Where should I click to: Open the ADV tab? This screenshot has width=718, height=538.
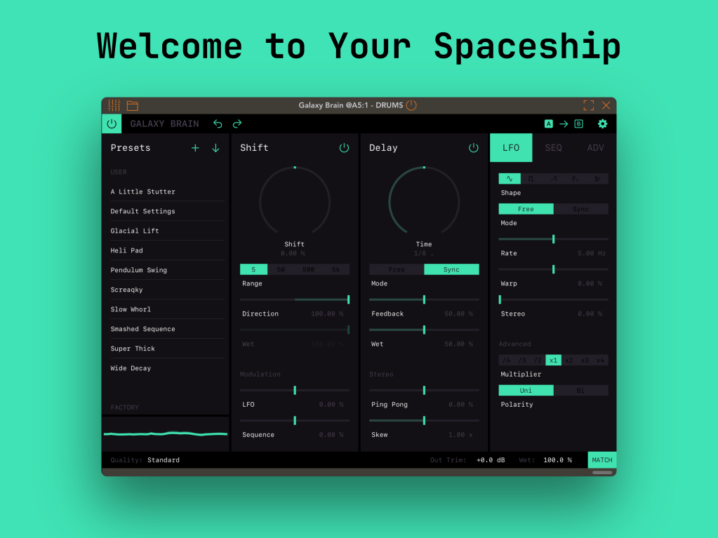coord(595,148)
